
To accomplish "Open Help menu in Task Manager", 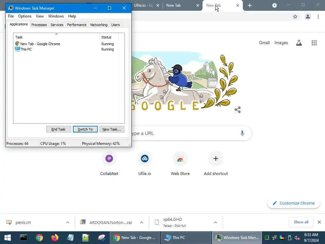I will pyautogui.click(x=72, y=16).
